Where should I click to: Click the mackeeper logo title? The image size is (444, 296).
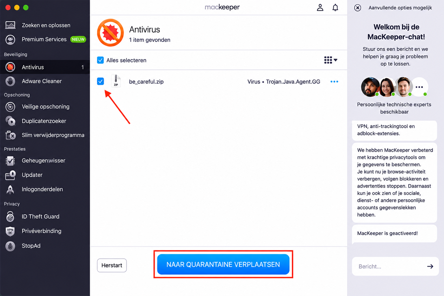point(222,7)
